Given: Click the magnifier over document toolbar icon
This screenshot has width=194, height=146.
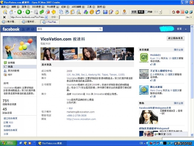Looking at the screenshot, I should pyautogui.click(x=79, y=12).
